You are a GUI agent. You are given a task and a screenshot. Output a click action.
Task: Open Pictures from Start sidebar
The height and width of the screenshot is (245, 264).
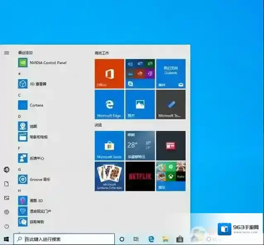tap(7, 198)
